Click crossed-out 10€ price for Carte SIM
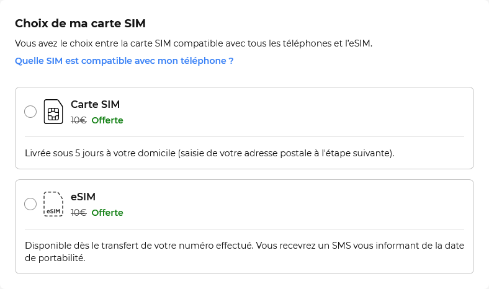This screenshot has height=289, width=489. coord(78,120)
